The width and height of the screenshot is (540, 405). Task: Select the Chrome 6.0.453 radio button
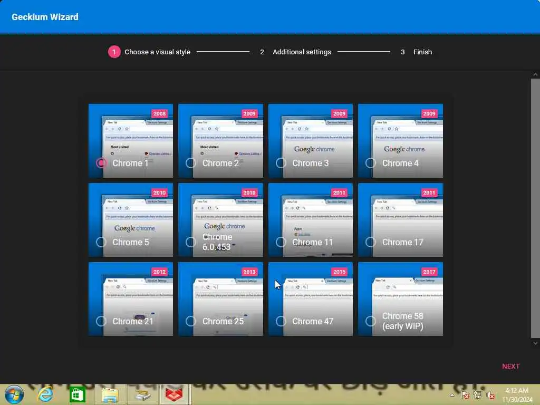click(x=191, y=242)
